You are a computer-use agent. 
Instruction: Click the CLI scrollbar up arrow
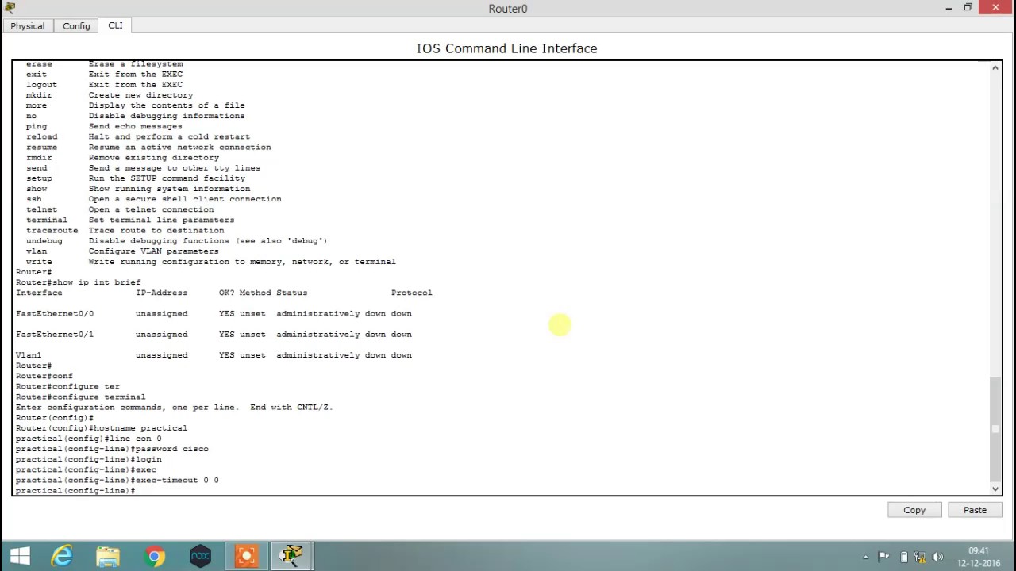995,68
